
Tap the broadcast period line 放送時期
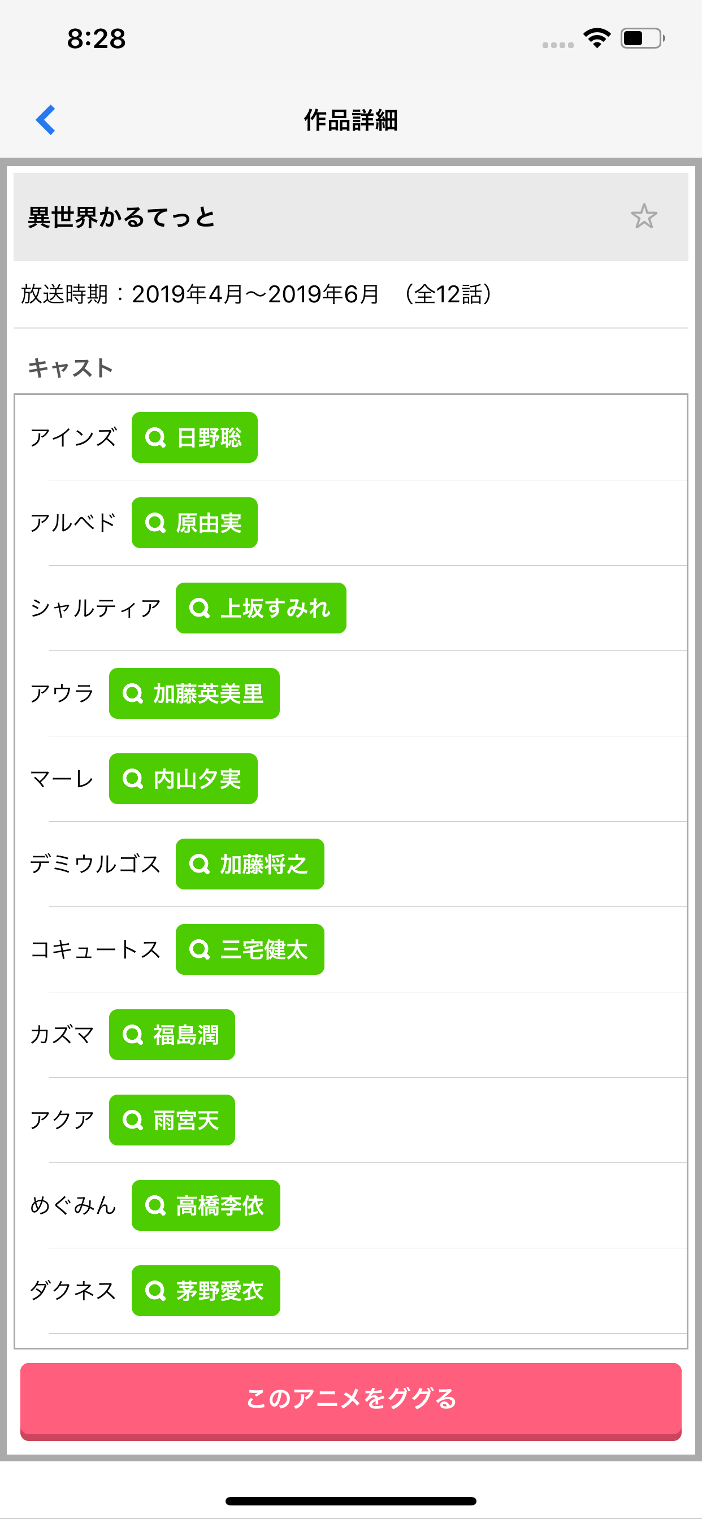click(257, 294)
